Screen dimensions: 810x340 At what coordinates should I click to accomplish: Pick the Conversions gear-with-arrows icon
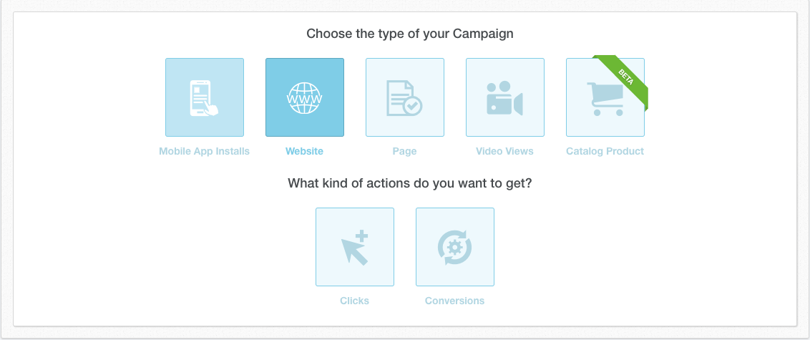pyautogui.click(x=455, y=247)
